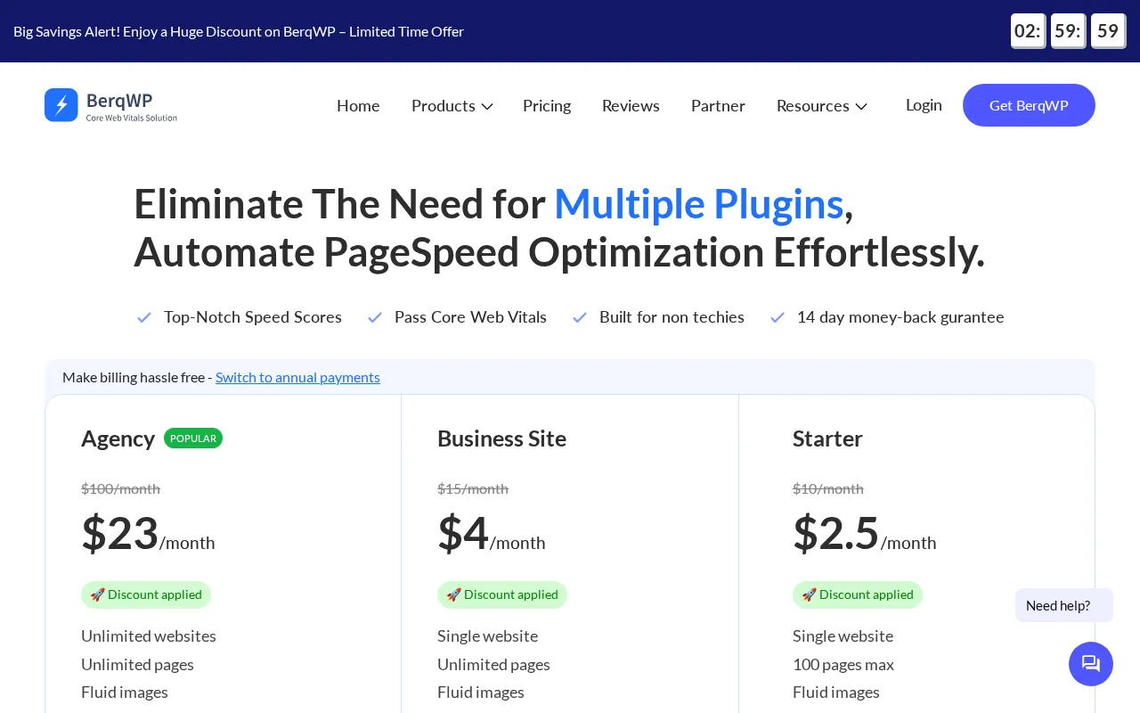1140x713 pixels.
Task: Click the Need help? bubble
Action: [1064, 605]
